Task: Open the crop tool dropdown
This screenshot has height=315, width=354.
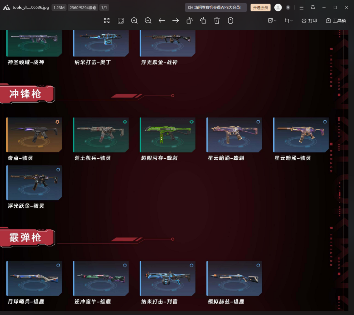Action: coord(288,21)
